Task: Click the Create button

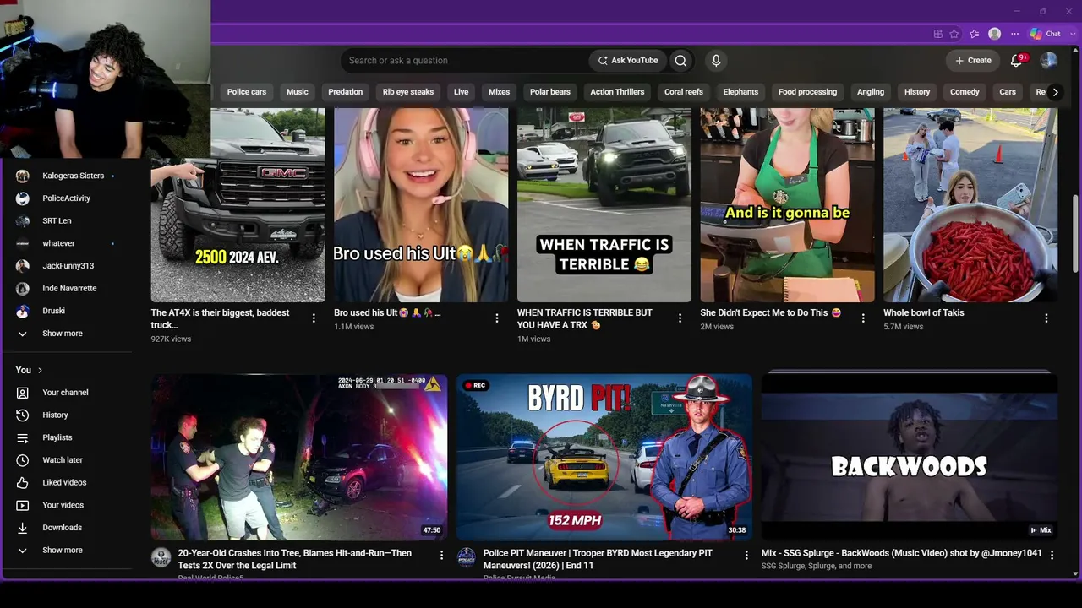Action: [x=973, y=61]
